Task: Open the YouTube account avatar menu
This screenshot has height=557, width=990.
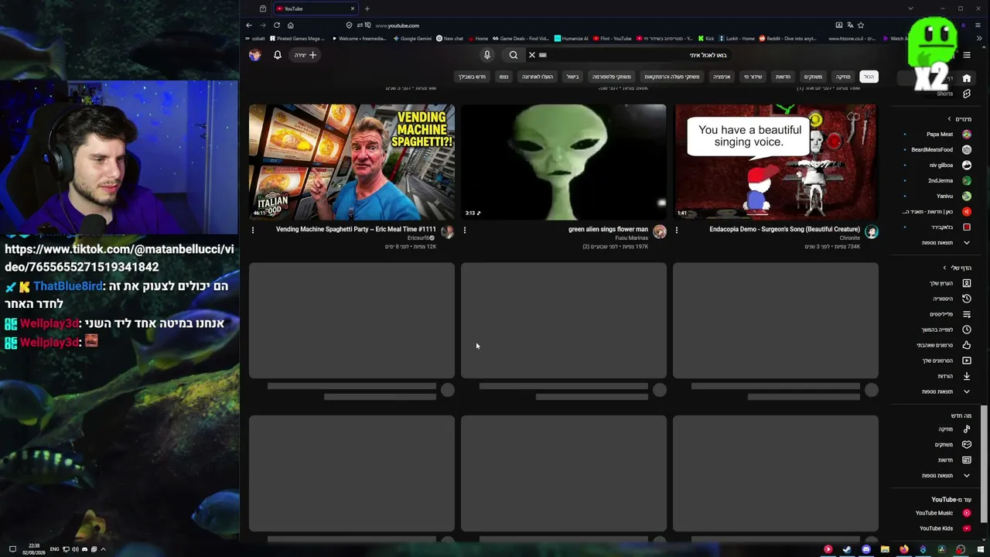Action: pyautogui.click(x=255, y=55)
